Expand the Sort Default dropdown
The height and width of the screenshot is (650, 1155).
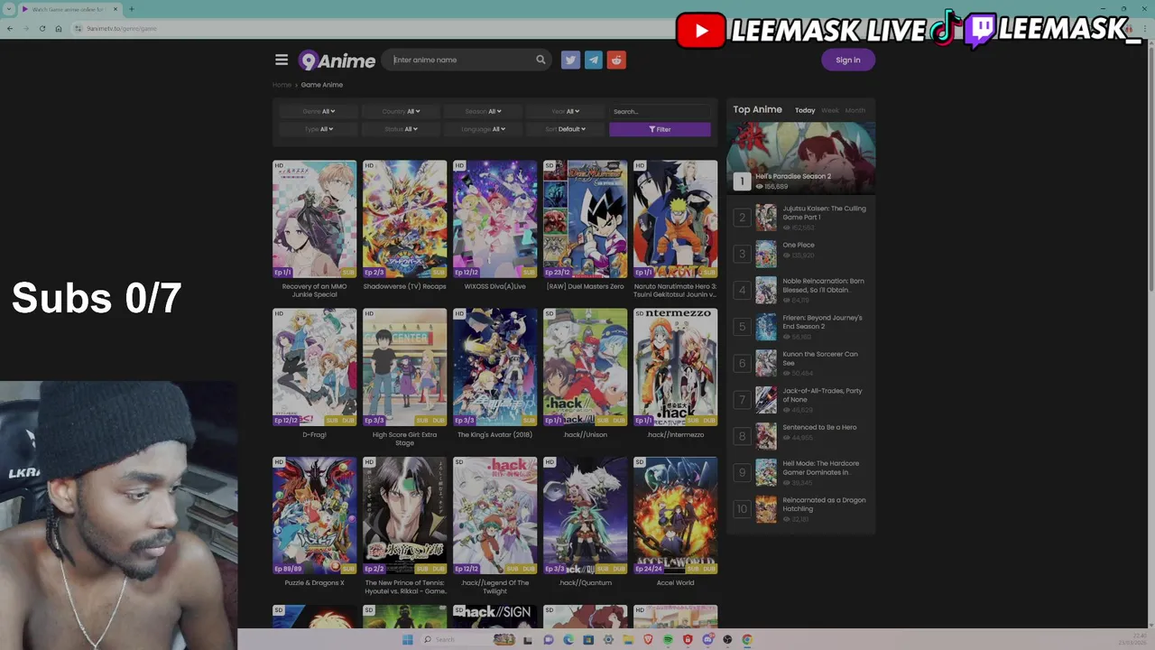[x=566, y=129]
